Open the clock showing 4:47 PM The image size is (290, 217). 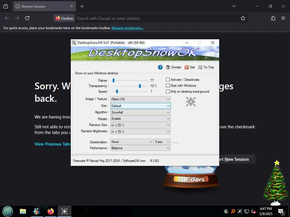pyautogui.click(x=266, y=211)
